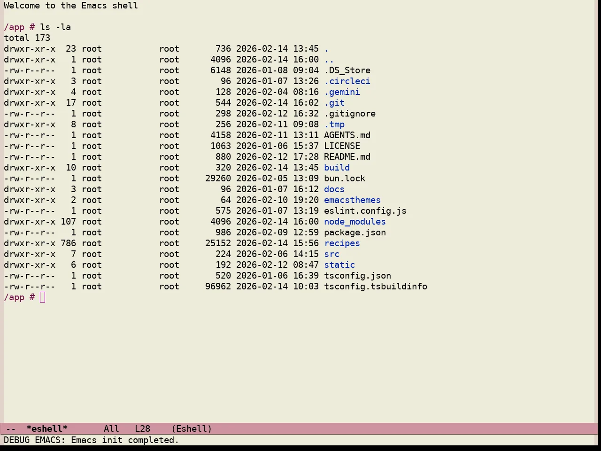
Task: Open the static directory entry
Action: 339,265
